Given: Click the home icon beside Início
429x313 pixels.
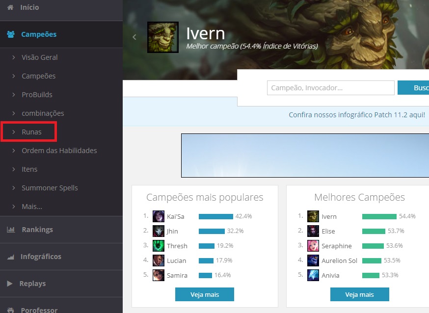Looking at the screenshot, I should tap(10, 7).
